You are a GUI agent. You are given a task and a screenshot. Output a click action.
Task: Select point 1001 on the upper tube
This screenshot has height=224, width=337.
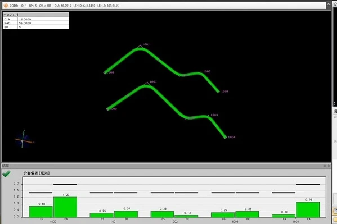coord(140,45)
